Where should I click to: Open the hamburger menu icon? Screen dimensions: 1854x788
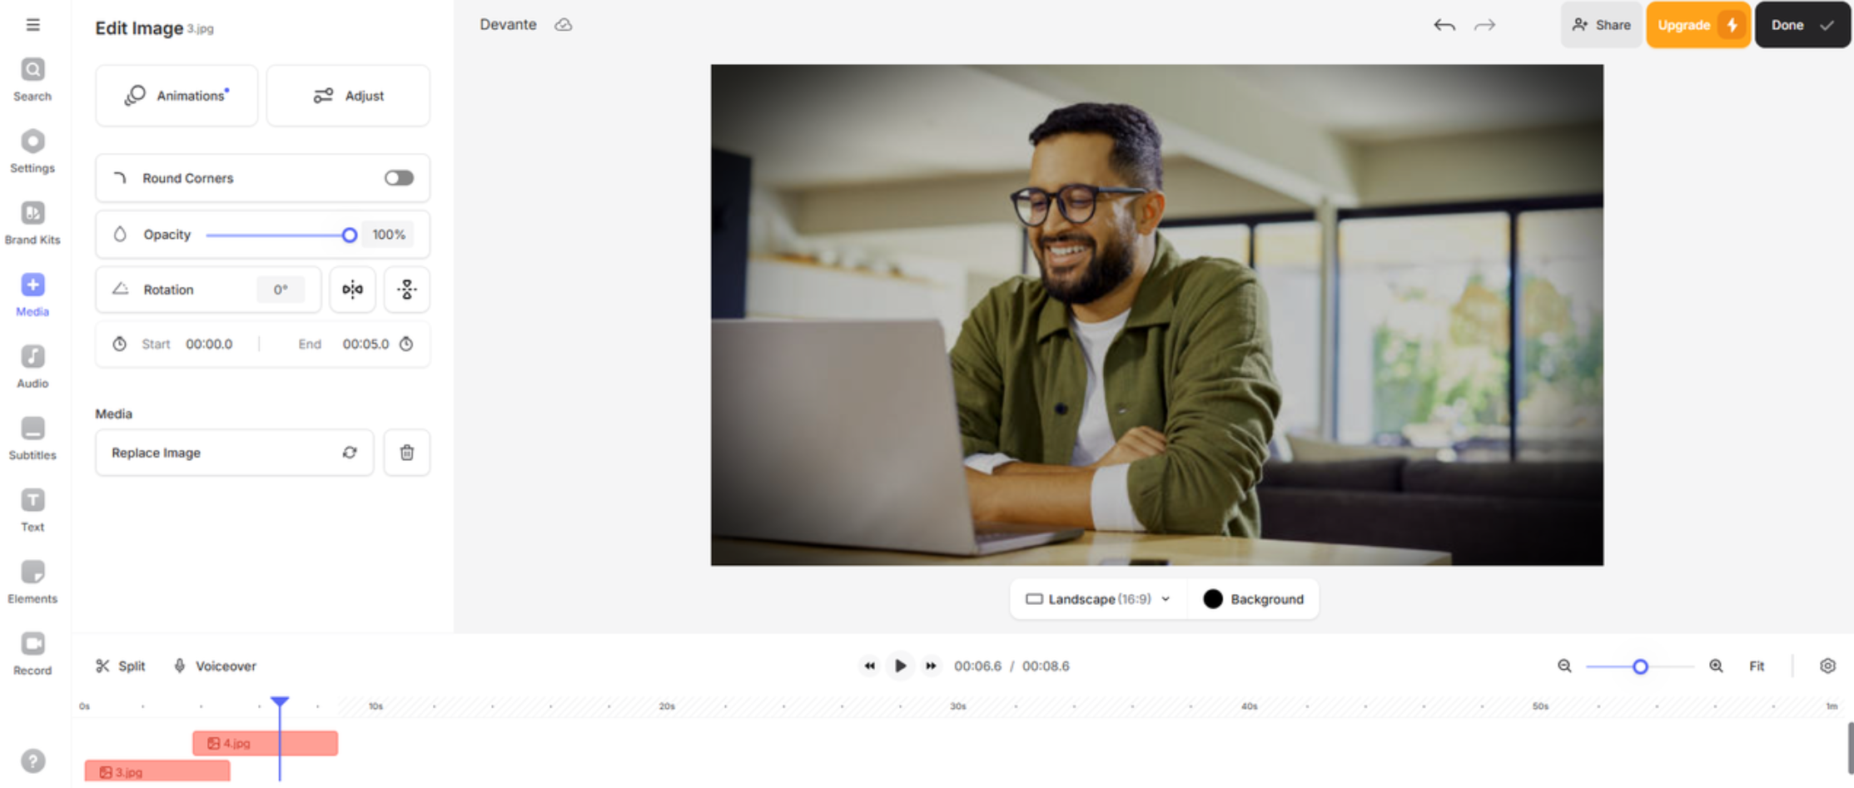click(32, 25)
